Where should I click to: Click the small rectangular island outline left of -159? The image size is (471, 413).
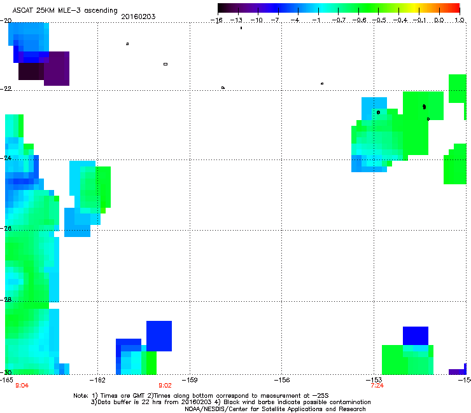coord(165,64)
